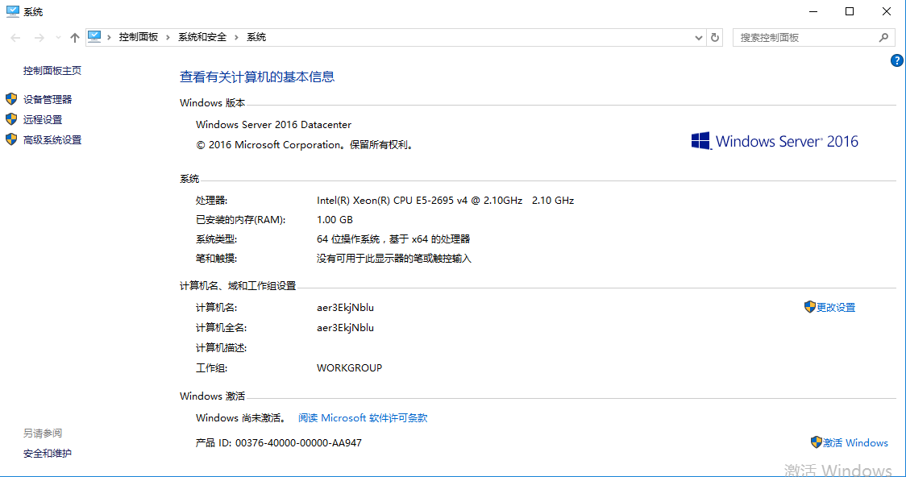Open 远程设置 from the sidebar
This screenshot has height=477, width=906.
[x=43, y=119]
